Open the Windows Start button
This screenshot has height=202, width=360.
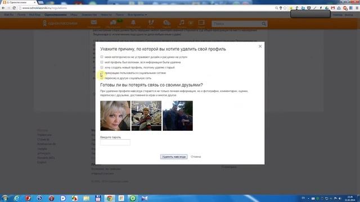pos(4,198)
